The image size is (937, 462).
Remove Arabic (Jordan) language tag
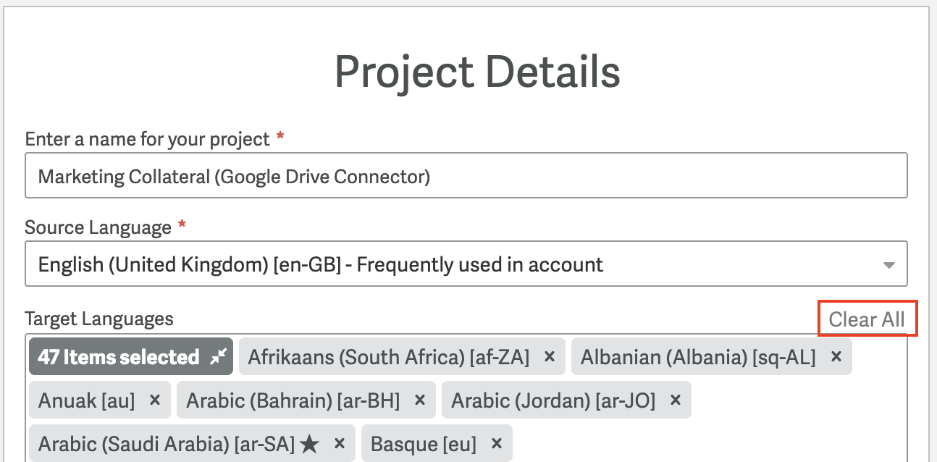(675, 400)
